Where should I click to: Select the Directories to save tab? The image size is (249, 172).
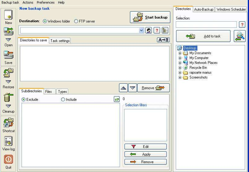click(33, 40)
